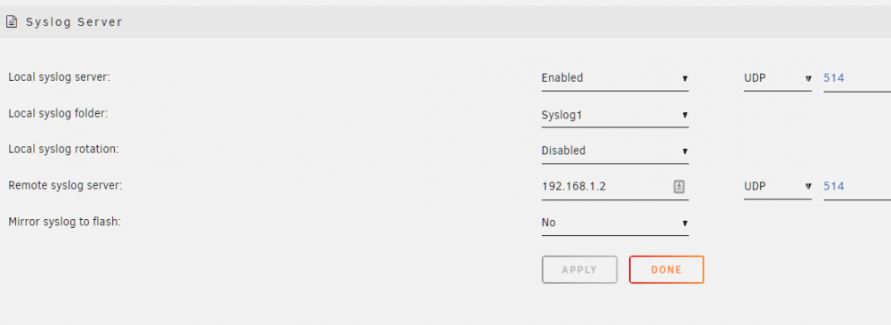
Task: Click the Syslog Server section title
Action: click(75, 22)
